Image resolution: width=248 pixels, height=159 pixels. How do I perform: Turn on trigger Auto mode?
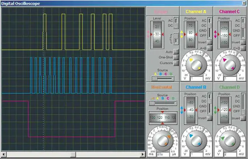click(176, 52)
